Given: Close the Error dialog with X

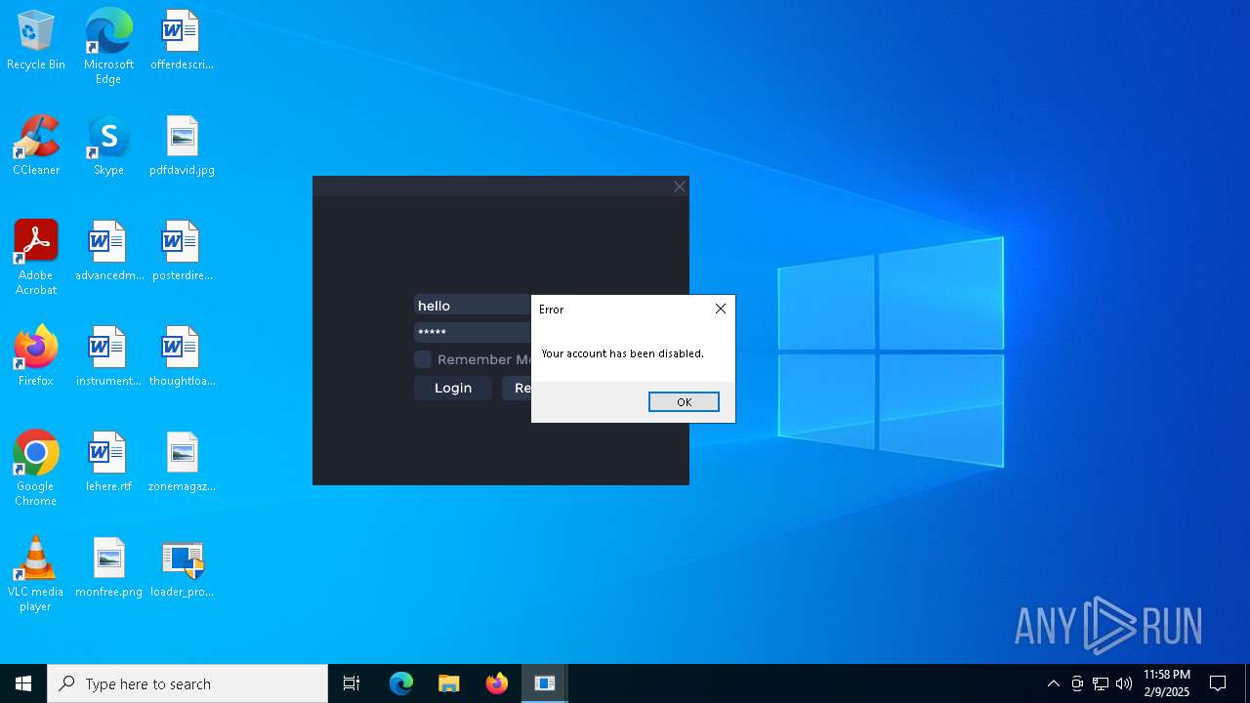Looking at the screenshot, I should coord(721,309).
